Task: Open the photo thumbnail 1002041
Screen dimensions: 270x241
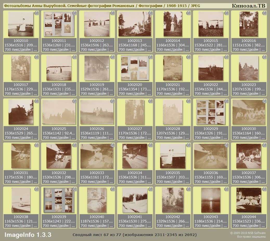Action: point(135,200)
